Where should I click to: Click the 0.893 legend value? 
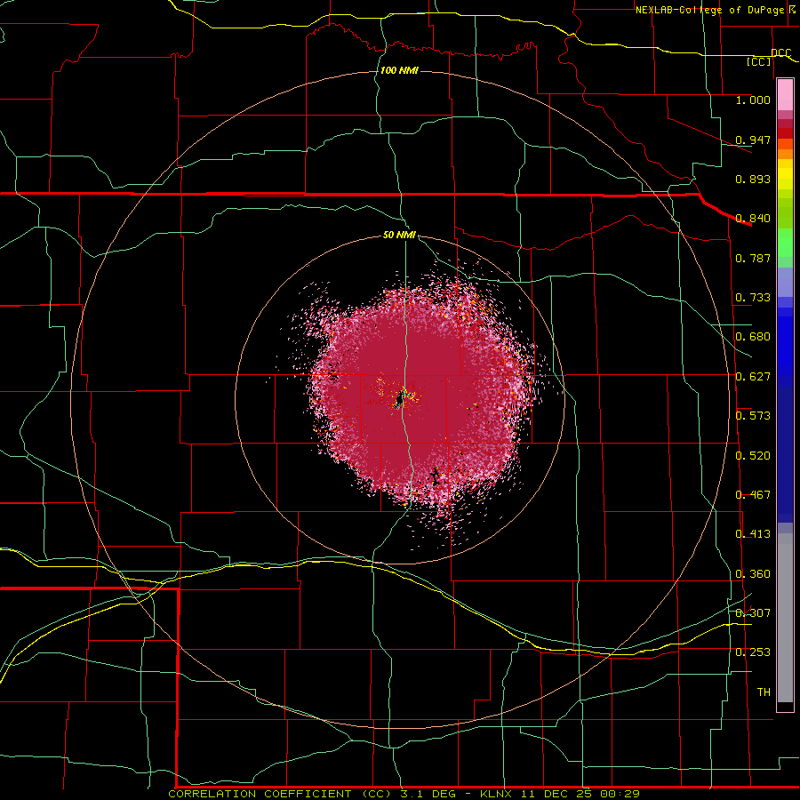point(753,179)
